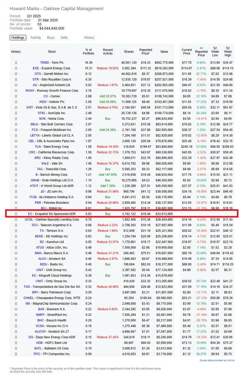The width and height of the screenshot is (241, 380).
Task: Open history icon for LBTYA row
Action: click(16, 135)
